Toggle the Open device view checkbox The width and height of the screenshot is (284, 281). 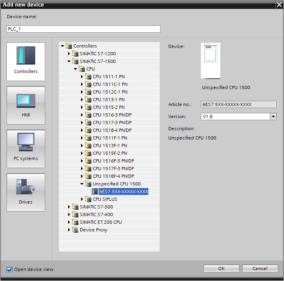point(9,269)
